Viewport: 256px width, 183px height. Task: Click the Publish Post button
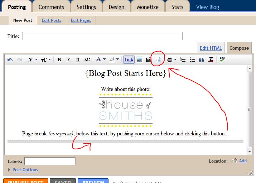(25, 181)
